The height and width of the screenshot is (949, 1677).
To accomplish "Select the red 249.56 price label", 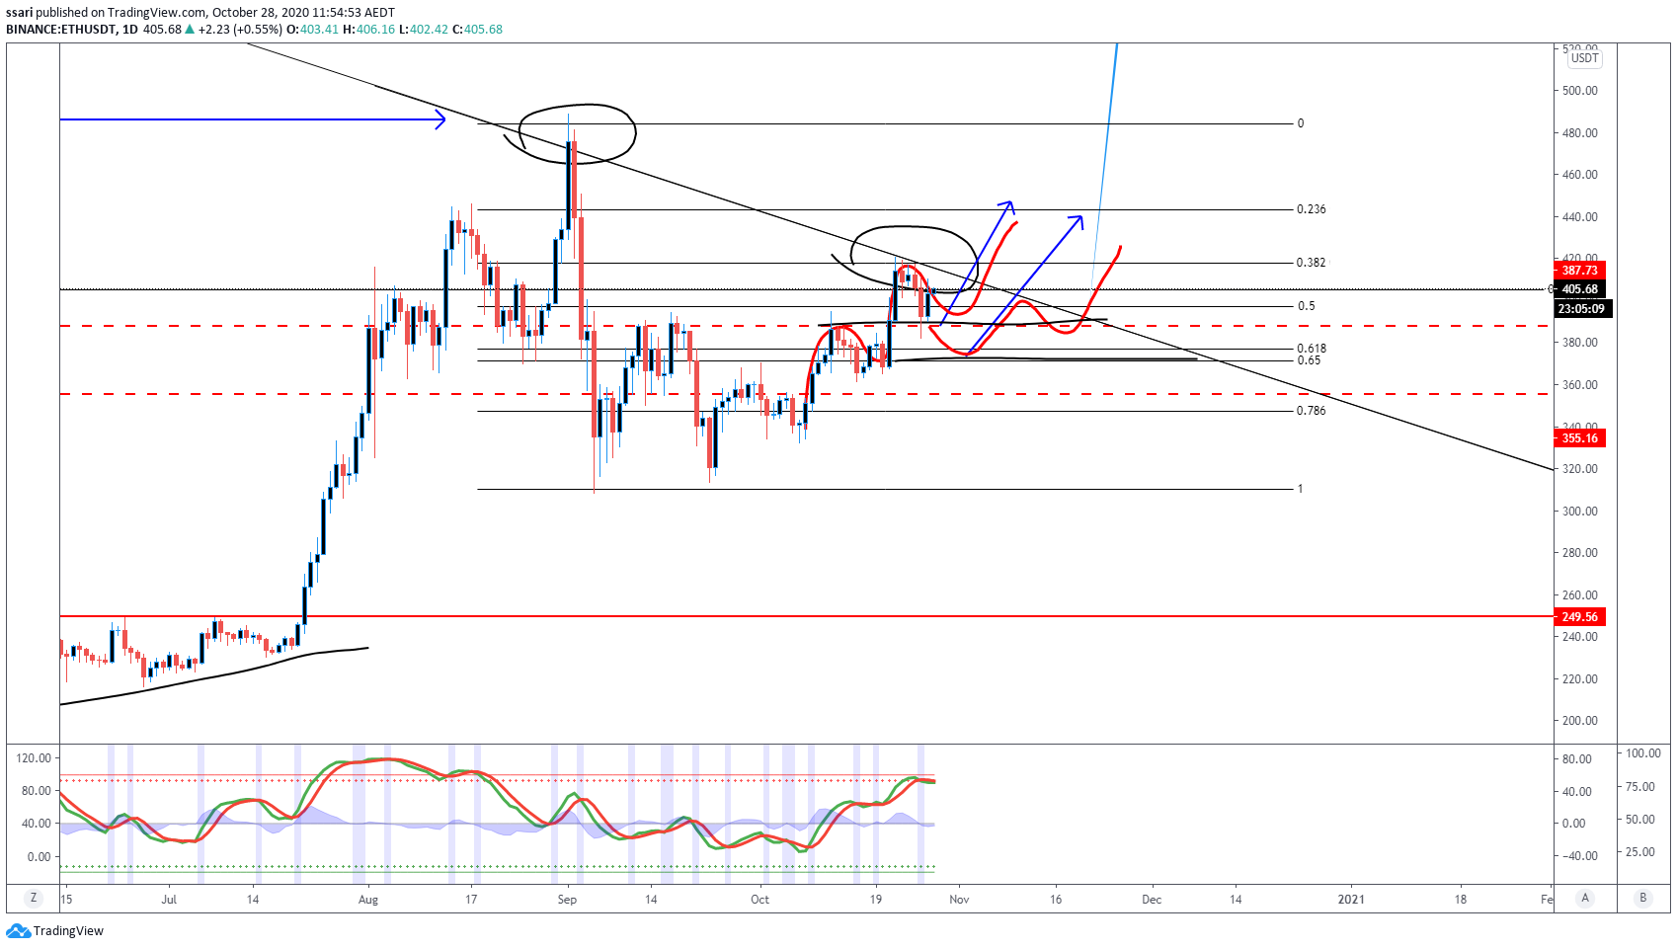I will [1579, 616].
